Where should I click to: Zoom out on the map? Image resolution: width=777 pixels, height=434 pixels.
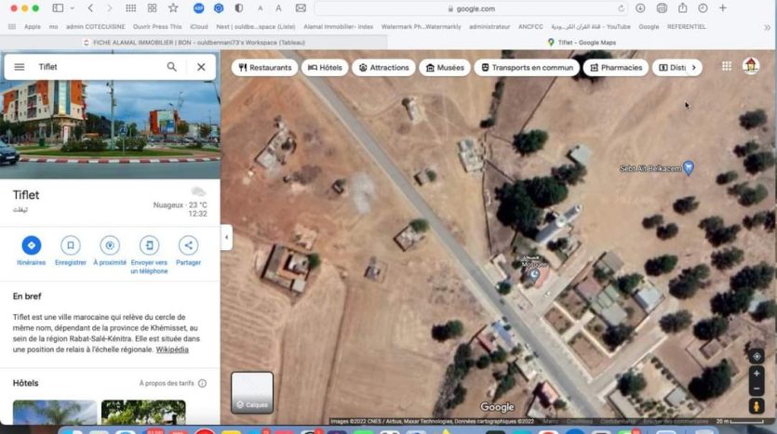coord(757,388)
